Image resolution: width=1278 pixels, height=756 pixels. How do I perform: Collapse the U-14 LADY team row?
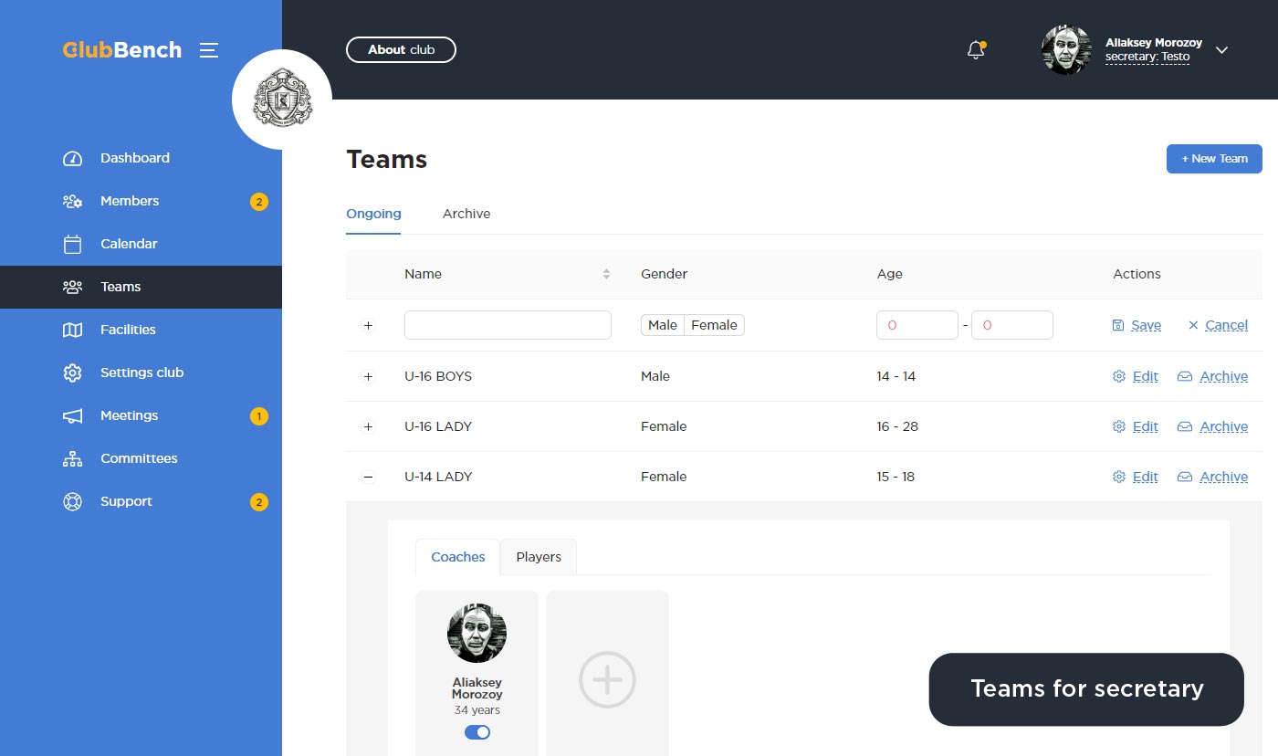(368, 477)
